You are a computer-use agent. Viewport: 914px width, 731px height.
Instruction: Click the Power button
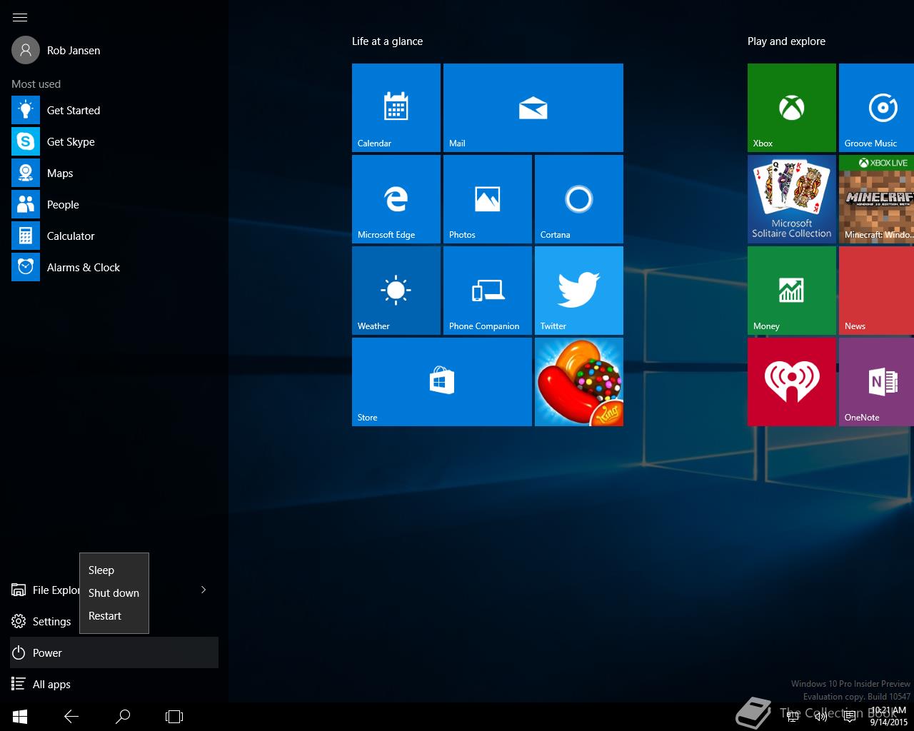pos(114,652)
